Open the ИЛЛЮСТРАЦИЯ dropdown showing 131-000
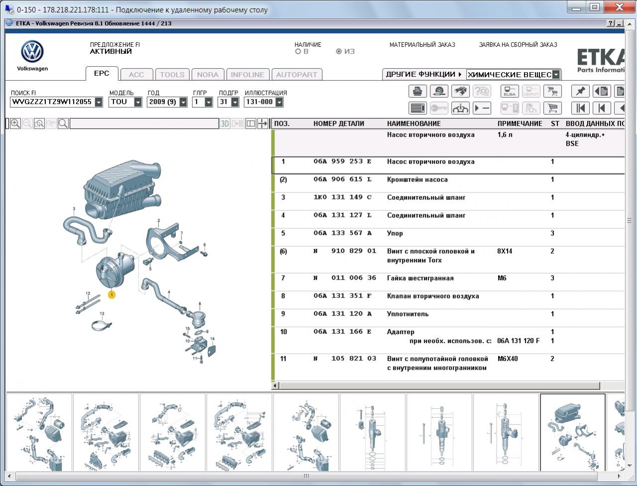 tap(279, 102)
